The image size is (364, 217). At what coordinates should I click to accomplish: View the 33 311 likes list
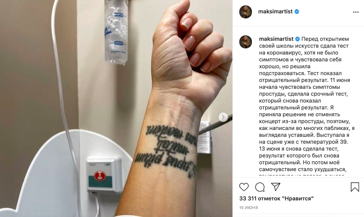tap(276, 198)
